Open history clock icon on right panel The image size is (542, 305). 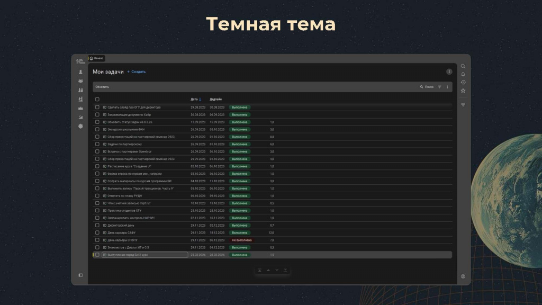(463, 82)
